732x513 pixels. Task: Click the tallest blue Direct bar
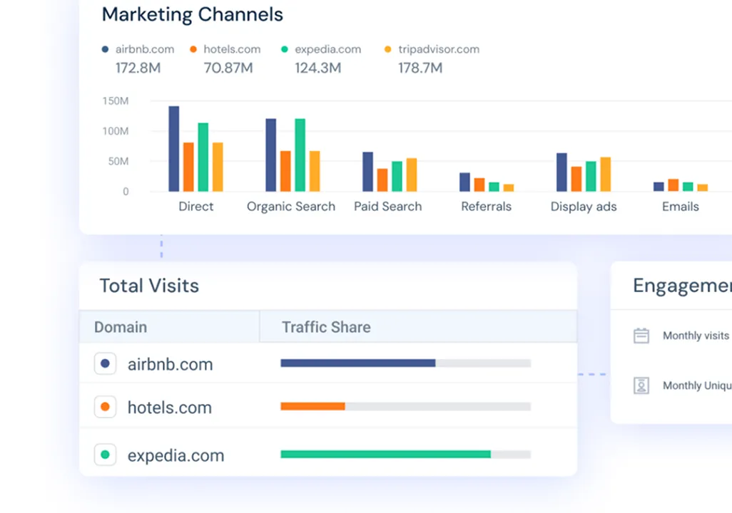point(174,149)
